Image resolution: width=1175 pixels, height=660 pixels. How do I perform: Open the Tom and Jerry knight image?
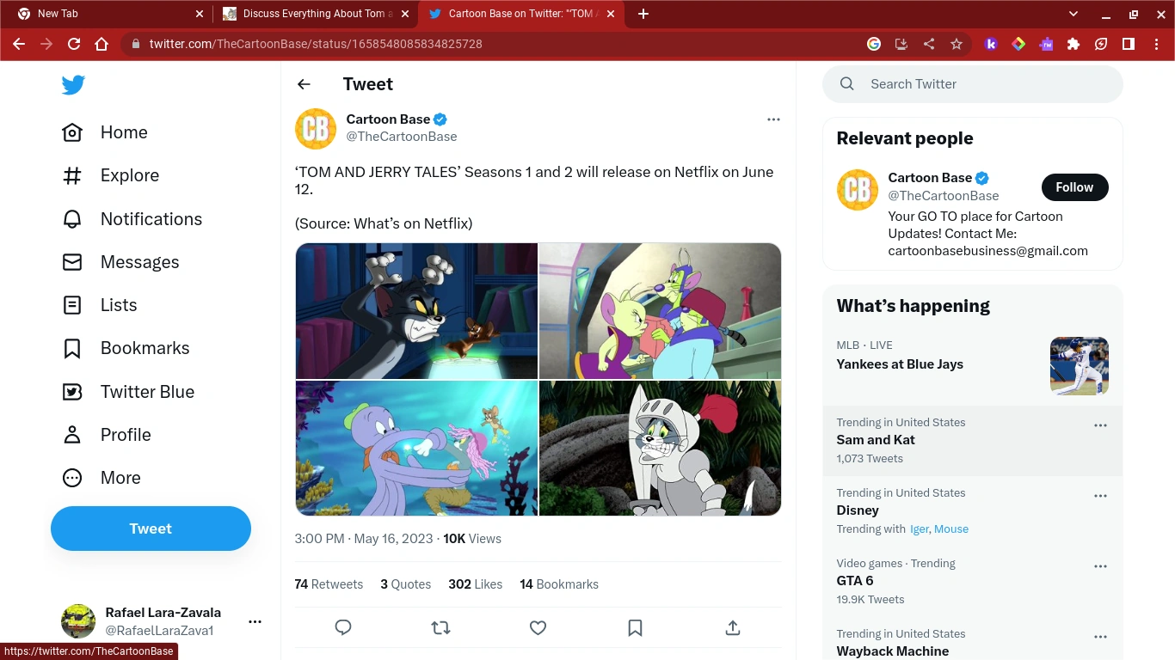pyautogui.click(x=660, y=448)
